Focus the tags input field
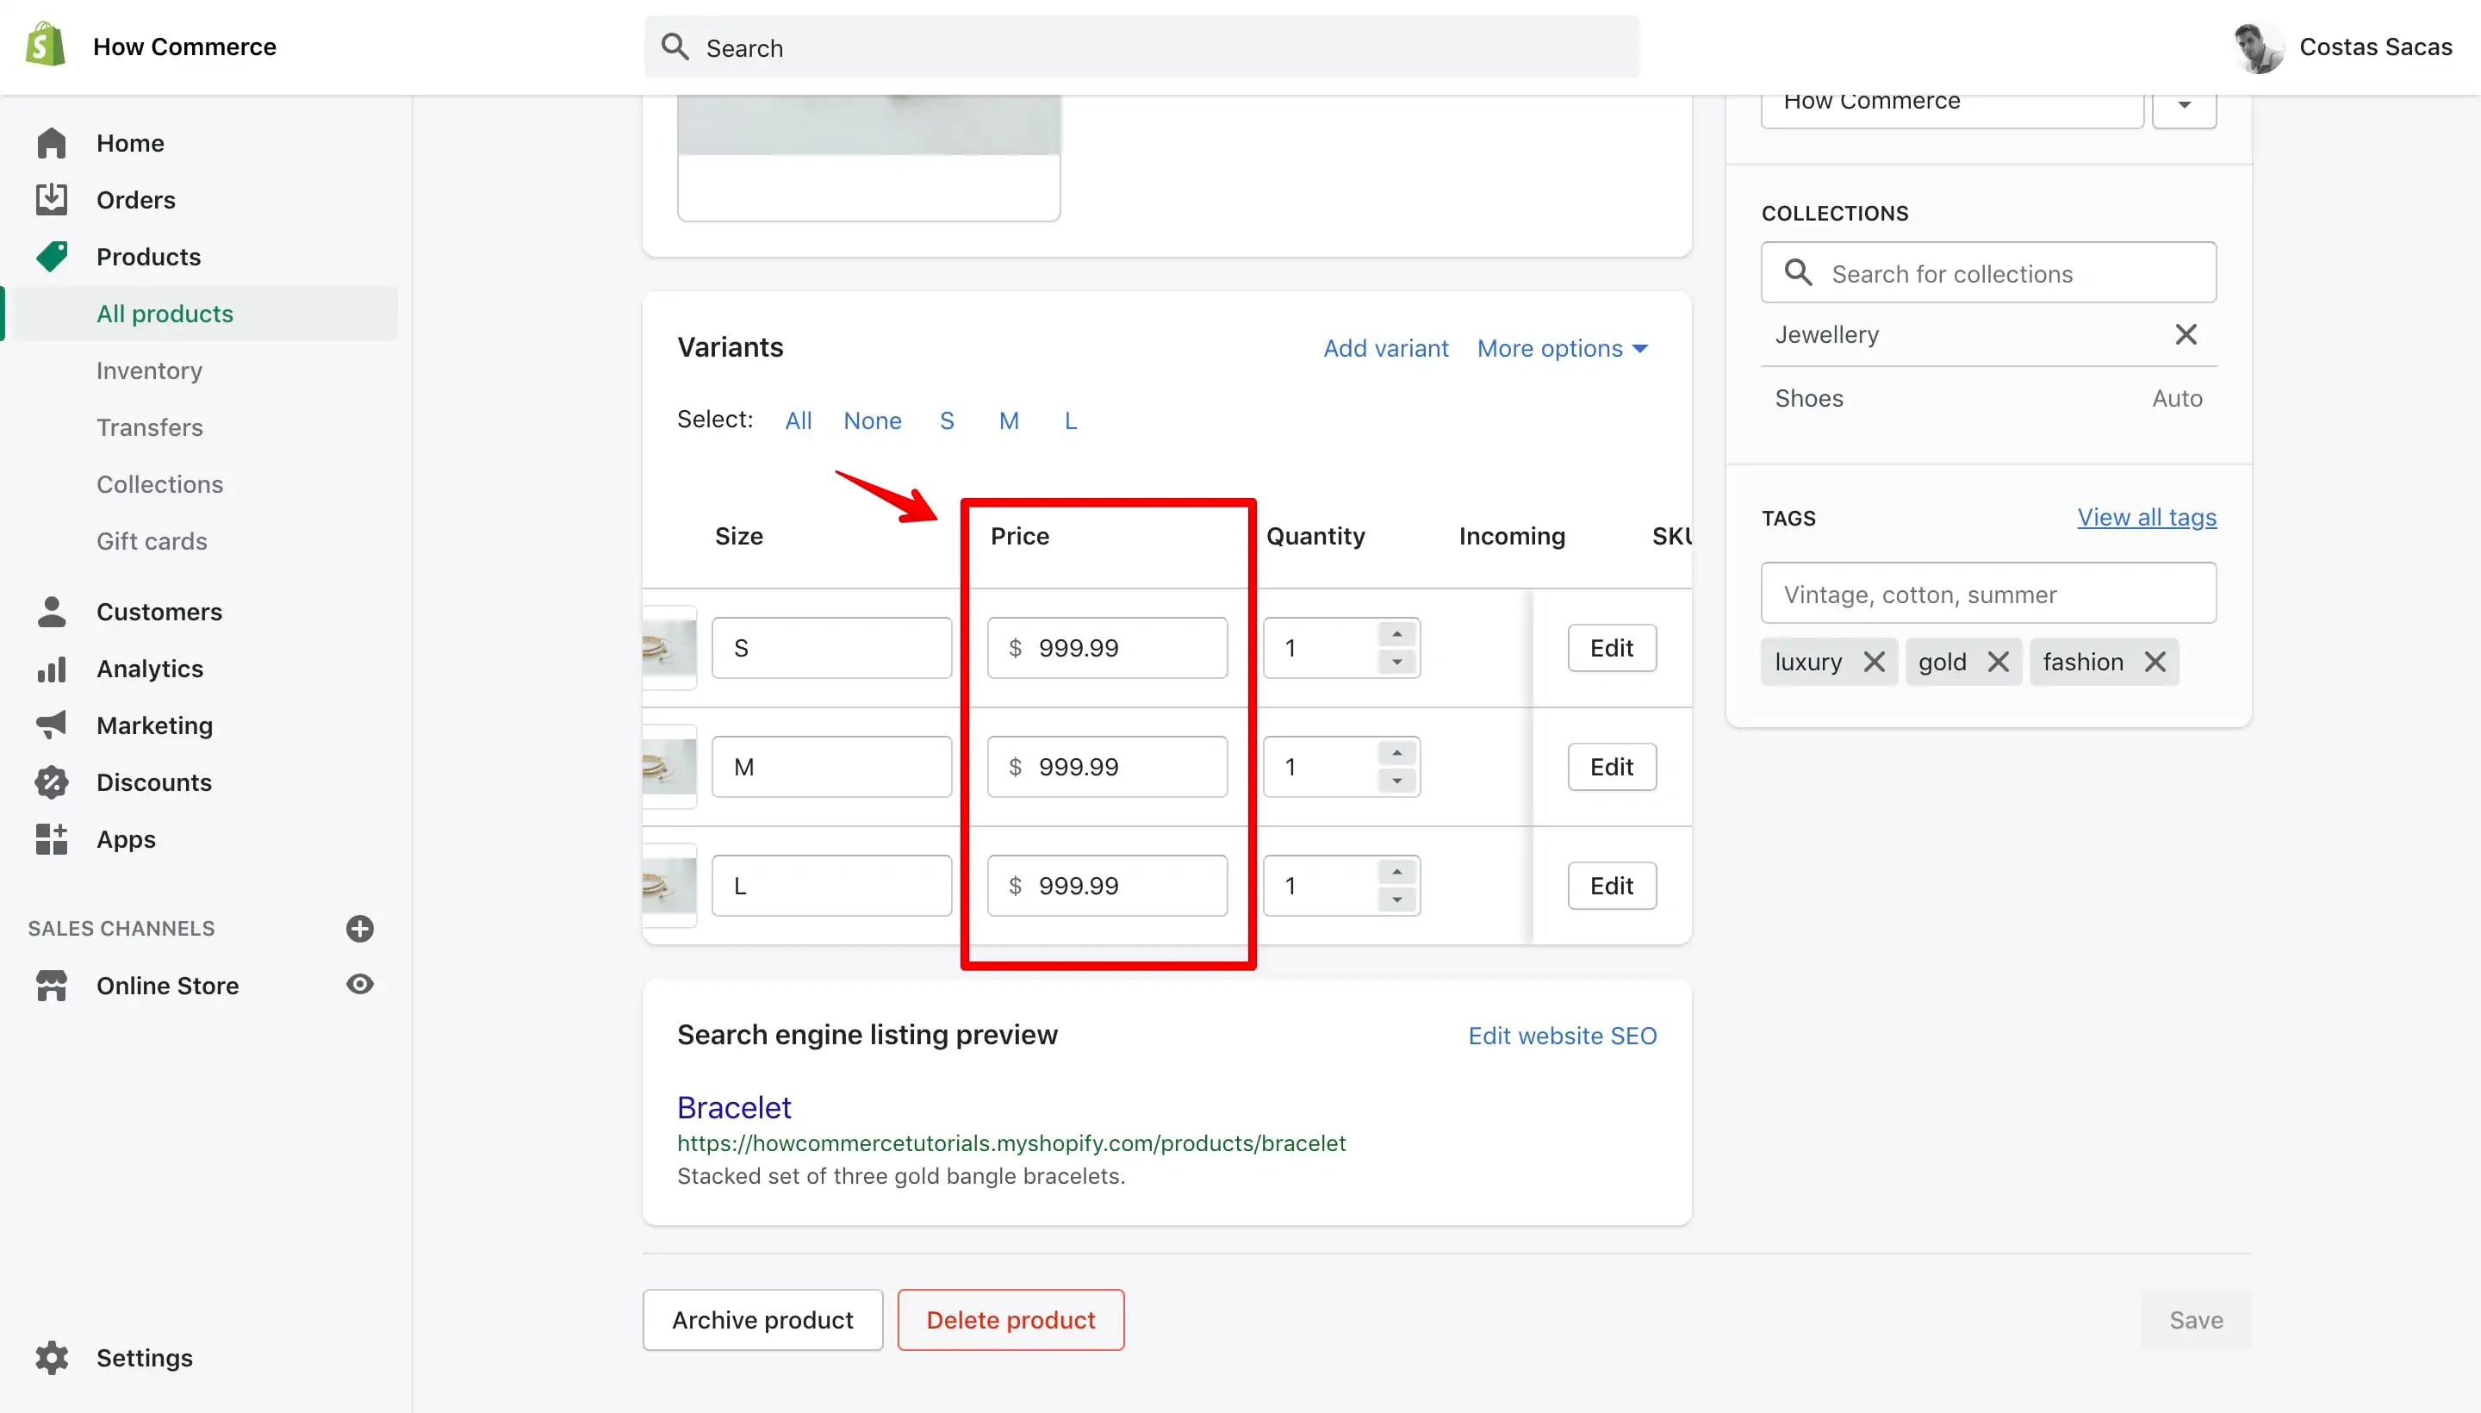The width and height of the screenshot is (2481, 1413). click(1988, 593)
